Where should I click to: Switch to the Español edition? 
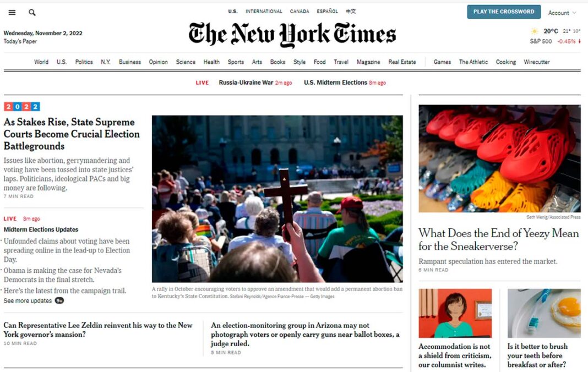pos(328,11)
